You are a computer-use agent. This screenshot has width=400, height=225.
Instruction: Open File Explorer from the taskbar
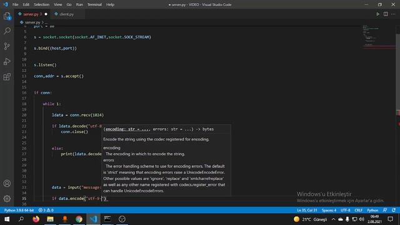[x=50, y=219]
